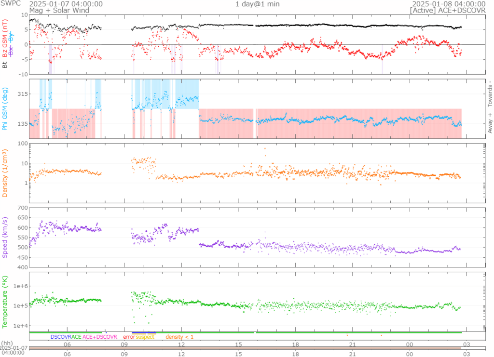Click the magenta ACE+DSCOVR legend entry
The image size is (494, 357).
pyautogui.click(x=100, y=337)
